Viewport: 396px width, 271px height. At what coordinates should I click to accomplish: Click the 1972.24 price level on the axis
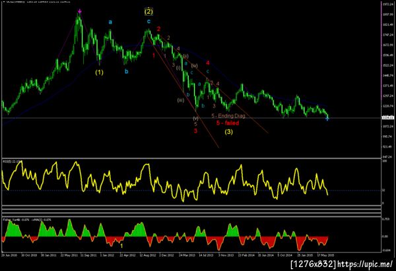coord(387,5)
